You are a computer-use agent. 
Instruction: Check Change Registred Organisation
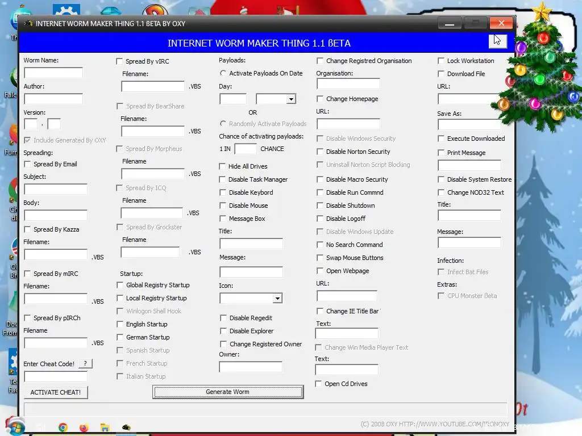coord(319,61)
